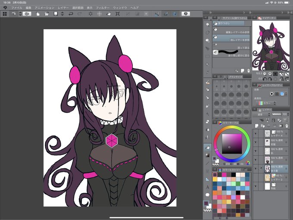Click the 塗りつぶし sub tool group tab
This screenshot has height=220, width=293.
click(228, 23)
